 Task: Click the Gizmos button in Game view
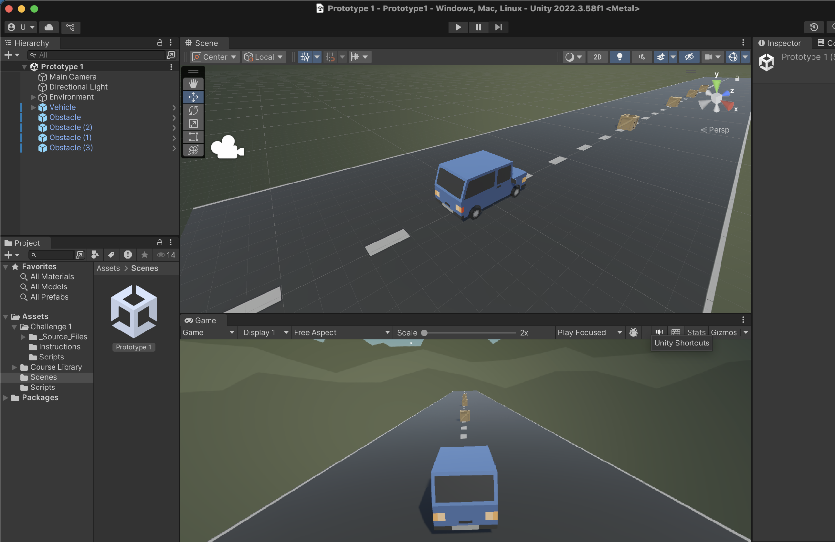[x=723, y=332]
